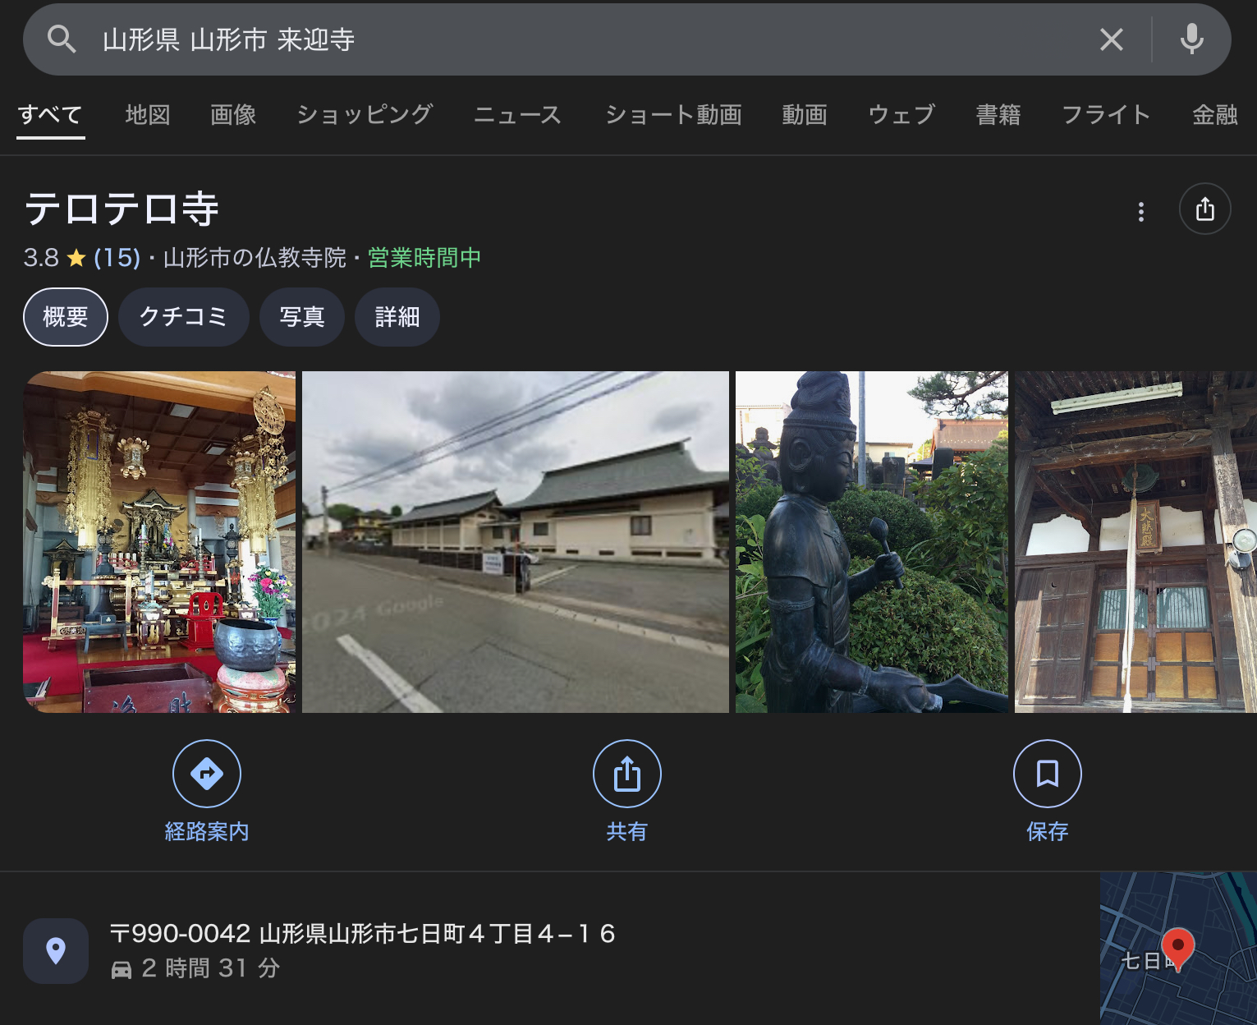Tap the 共有 share circle icon

627,774
